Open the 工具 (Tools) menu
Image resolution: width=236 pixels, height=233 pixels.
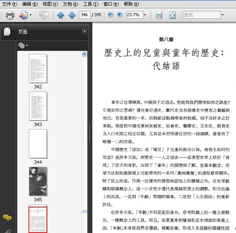tap(90, 4)
